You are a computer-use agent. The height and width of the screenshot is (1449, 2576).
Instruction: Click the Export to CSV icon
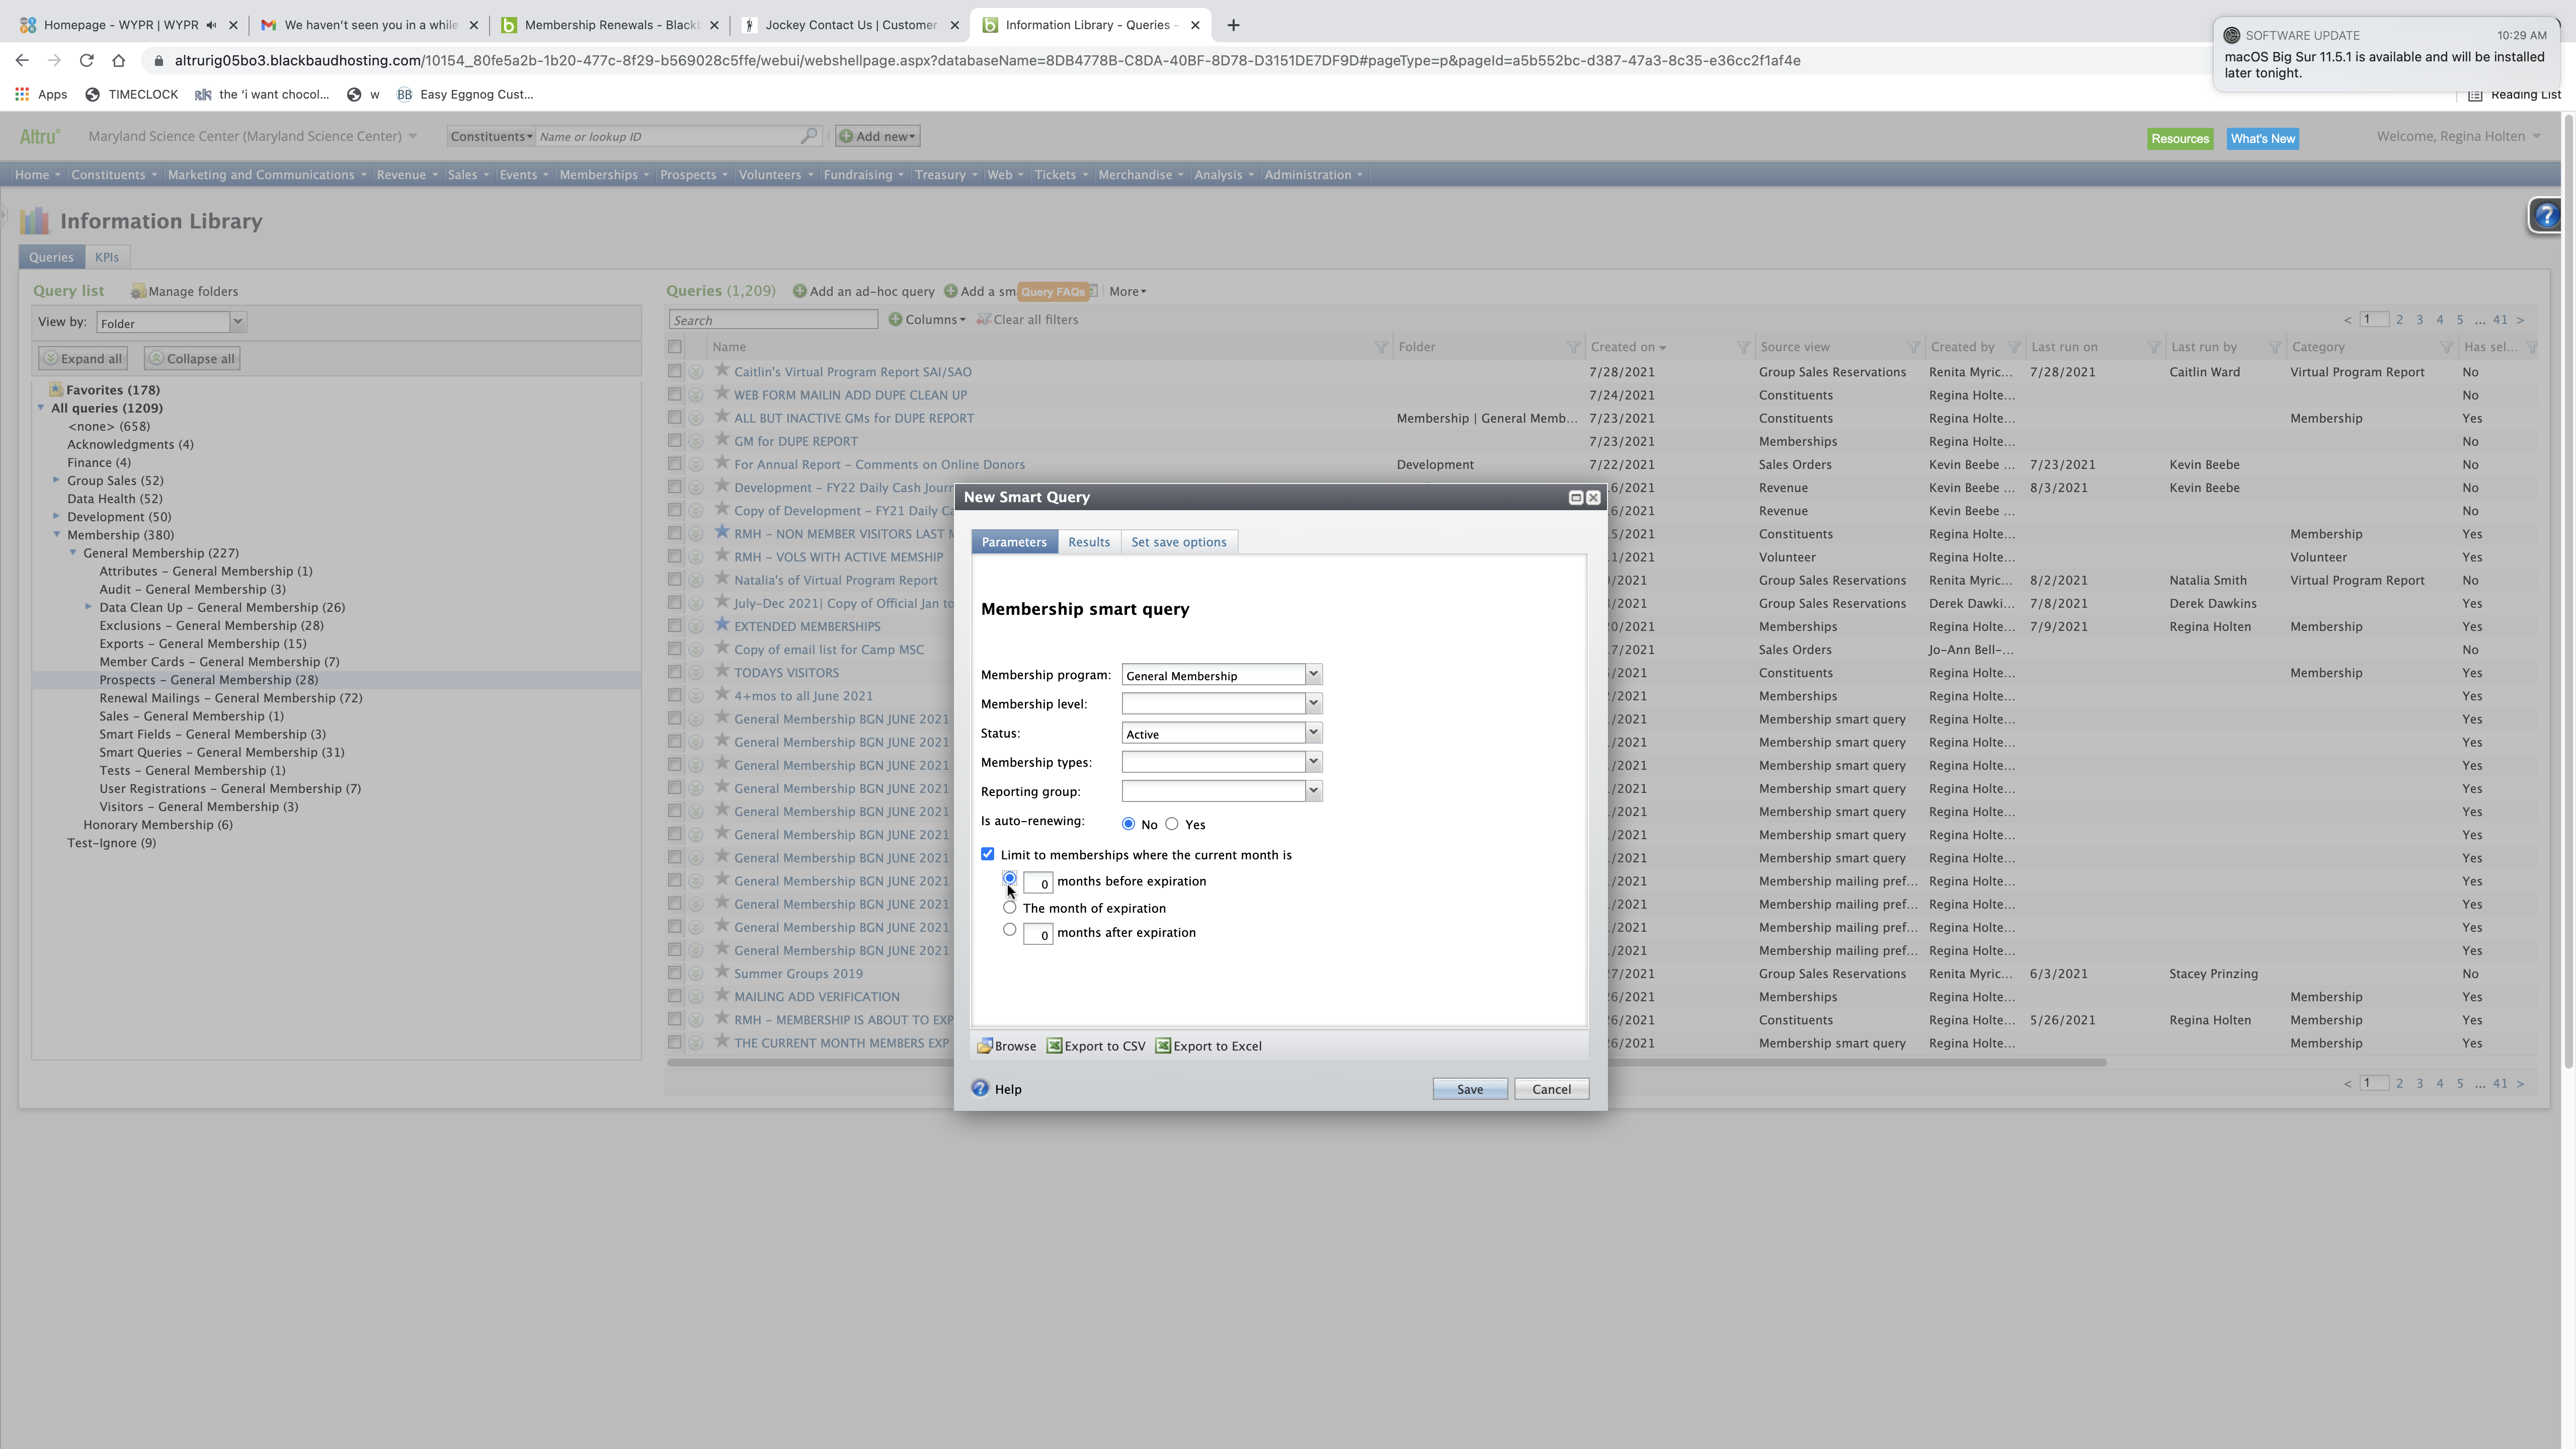point(1054,1046)
